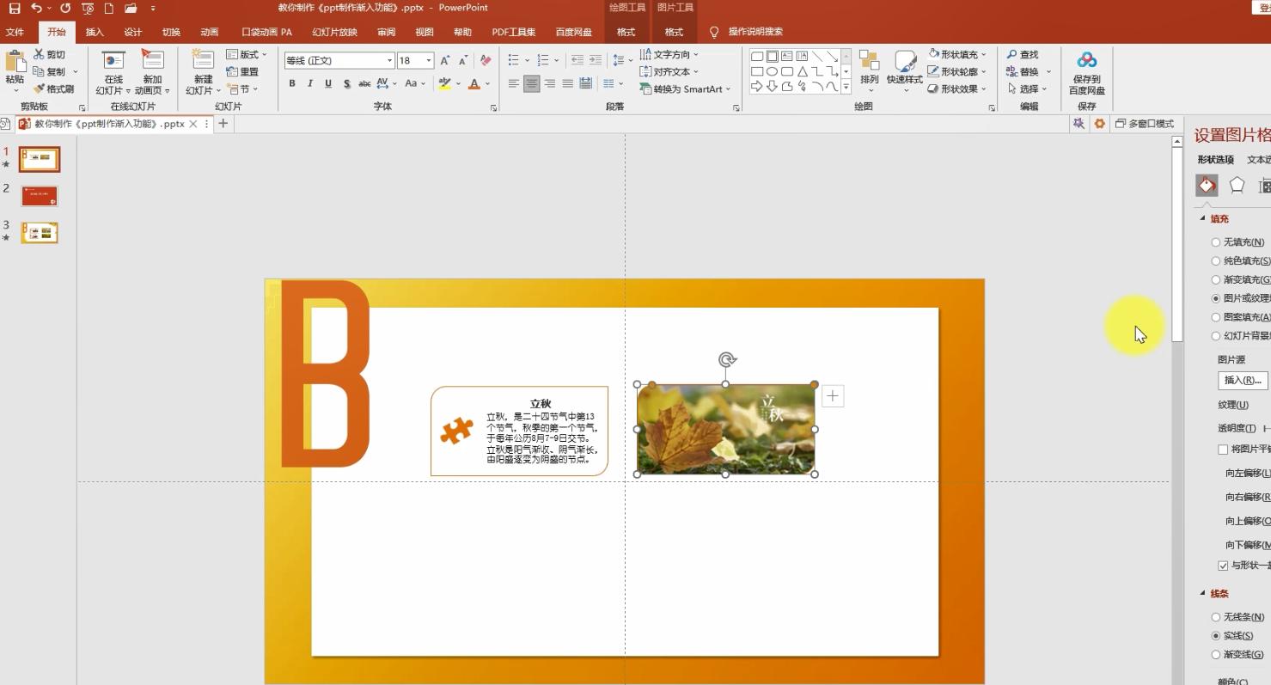Image resolution: width=1271 pixels, height=685 pixels.
Task: Select No line (无线条) radio option
Action: tap(1216, 617)
